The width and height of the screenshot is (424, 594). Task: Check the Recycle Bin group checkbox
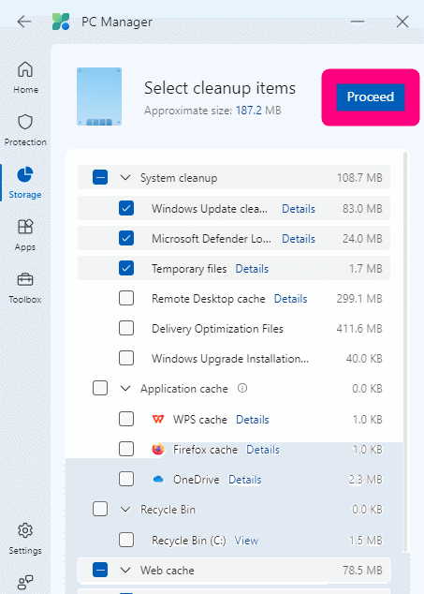click(100, 509)
